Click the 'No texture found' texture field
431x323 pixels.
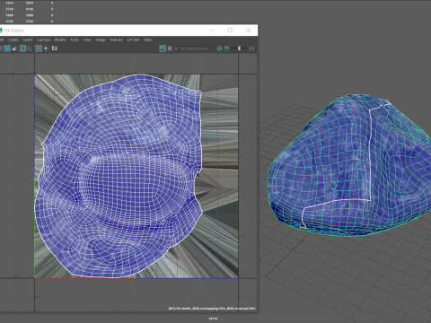[x=194, y=48]
